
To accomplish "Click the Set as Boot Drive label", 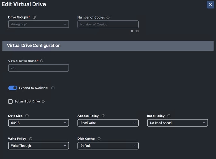I will coord(27,102).
